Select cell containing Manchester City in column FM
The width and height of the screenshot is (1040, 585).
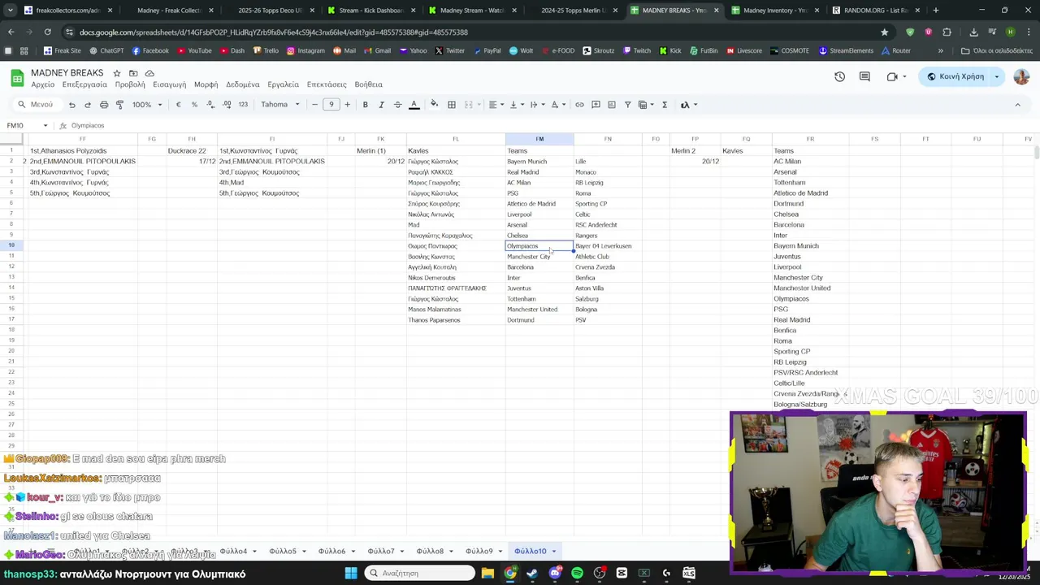539,257
